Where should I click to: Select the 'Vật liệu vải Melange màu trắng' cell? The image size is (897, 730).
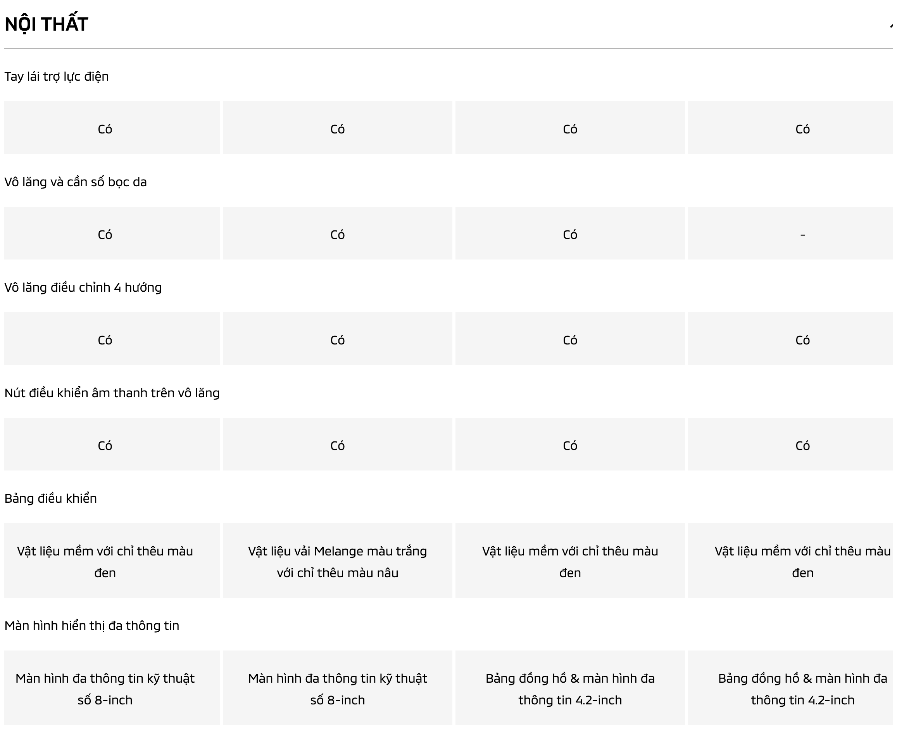[x=337, y=561]
